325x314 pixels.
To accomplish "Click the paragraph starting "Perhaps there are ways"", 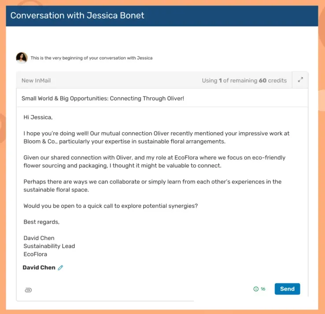I will click(152, 186).
